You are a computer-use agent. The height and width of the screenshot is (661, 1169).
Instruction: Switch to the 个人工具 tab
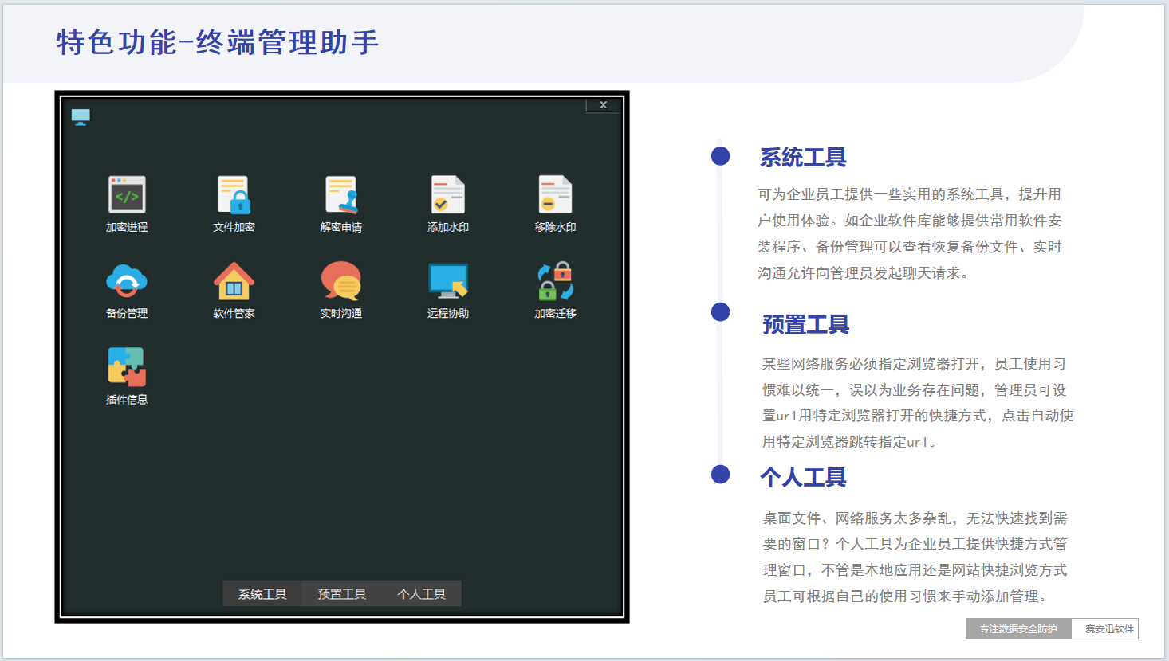pyautogui.click(x=422, y=594)
